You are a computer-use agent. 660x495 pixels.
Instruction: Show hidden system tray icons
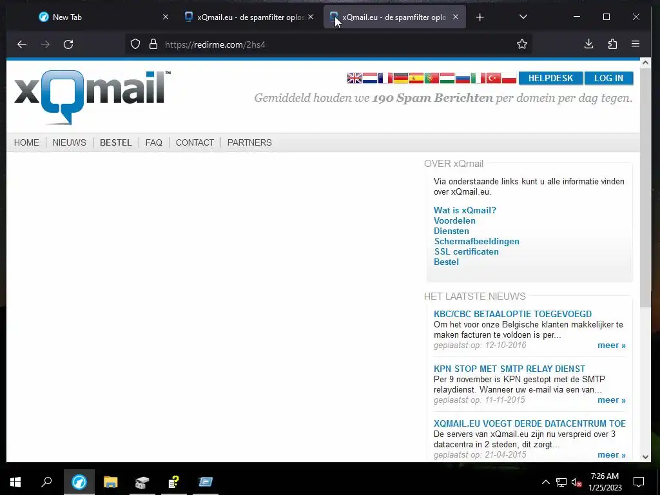(x=545, y=482)
